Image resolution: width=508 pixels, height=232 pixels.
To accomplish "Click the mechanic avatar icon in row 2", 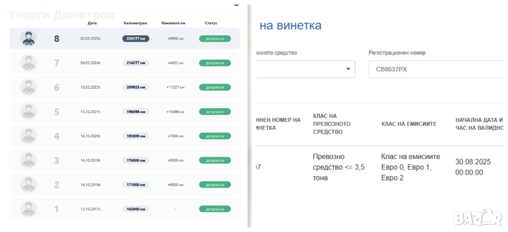I will coord(28,184).
